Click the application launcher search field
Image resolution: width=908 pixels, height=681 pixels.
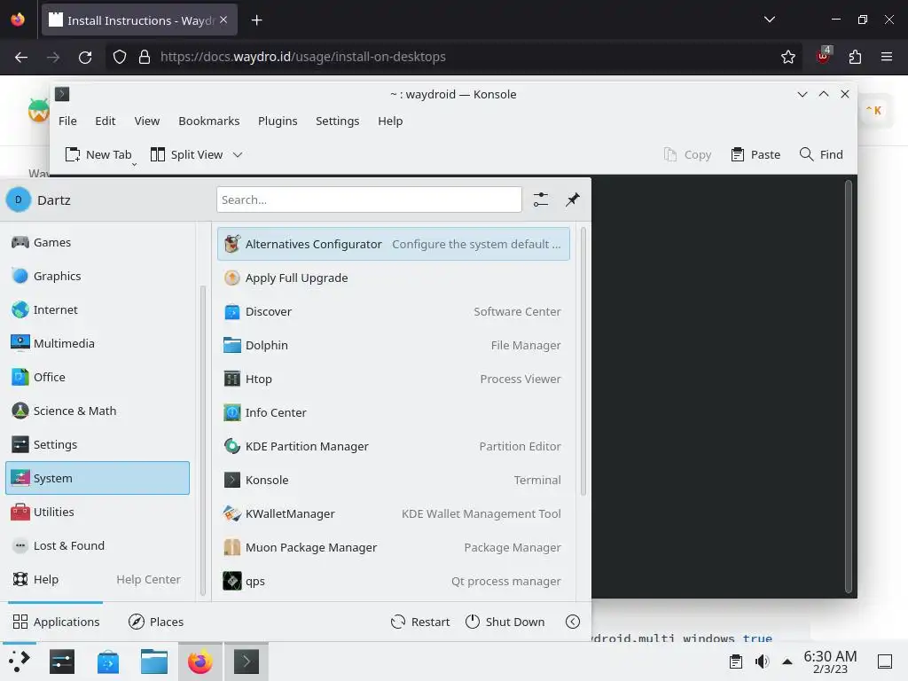pos(369,200)
